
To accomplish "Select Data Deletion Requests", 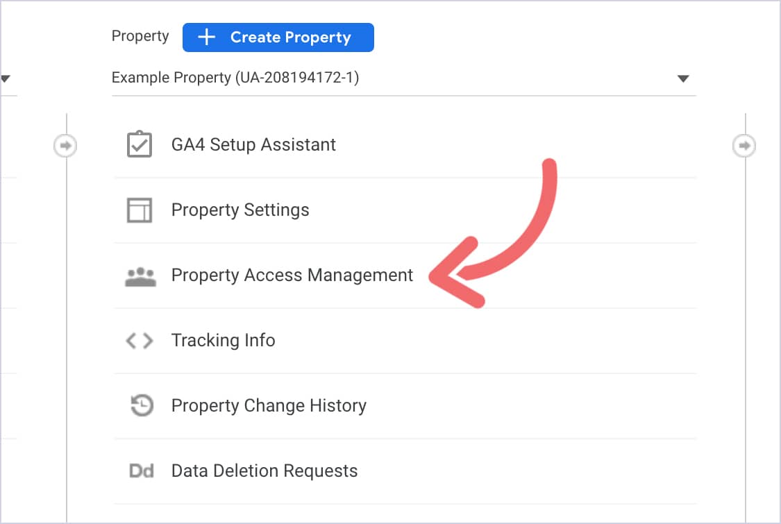I will tap(264, 471).
